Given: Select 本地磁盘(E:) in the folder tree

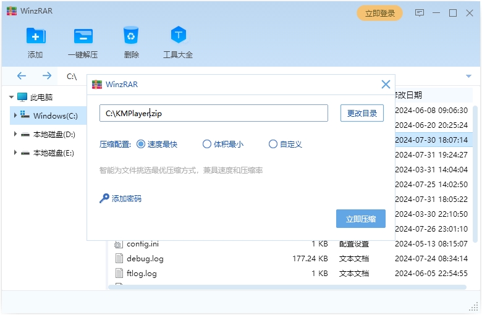Looking at the screenshot, I should [54, 153].
